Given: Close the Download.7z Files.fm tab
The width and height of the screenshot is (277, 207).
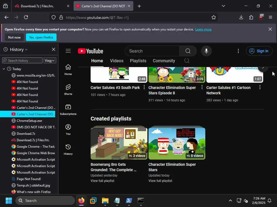Looking at the screenshot, I should click(x=68, y=6).
